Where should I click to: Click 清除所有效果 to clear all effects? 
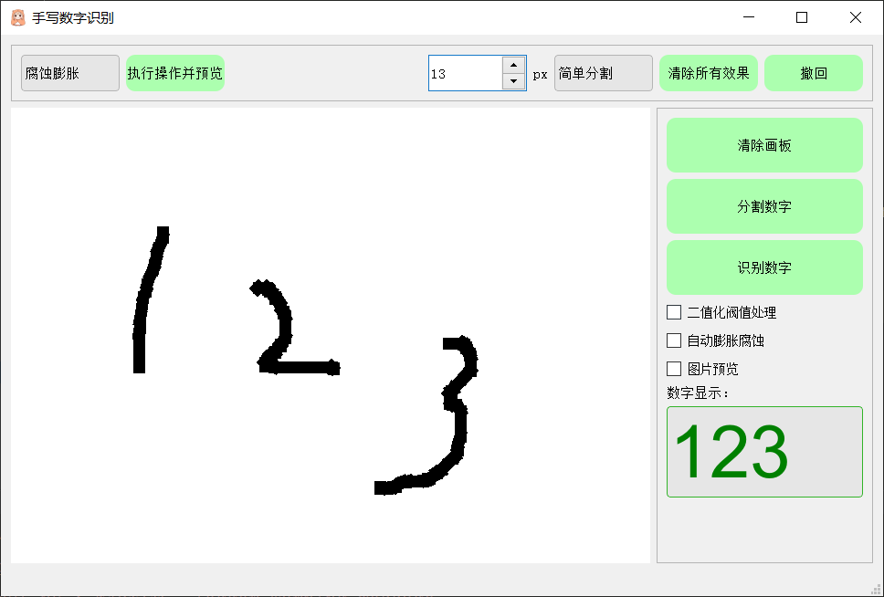[709, 72]
